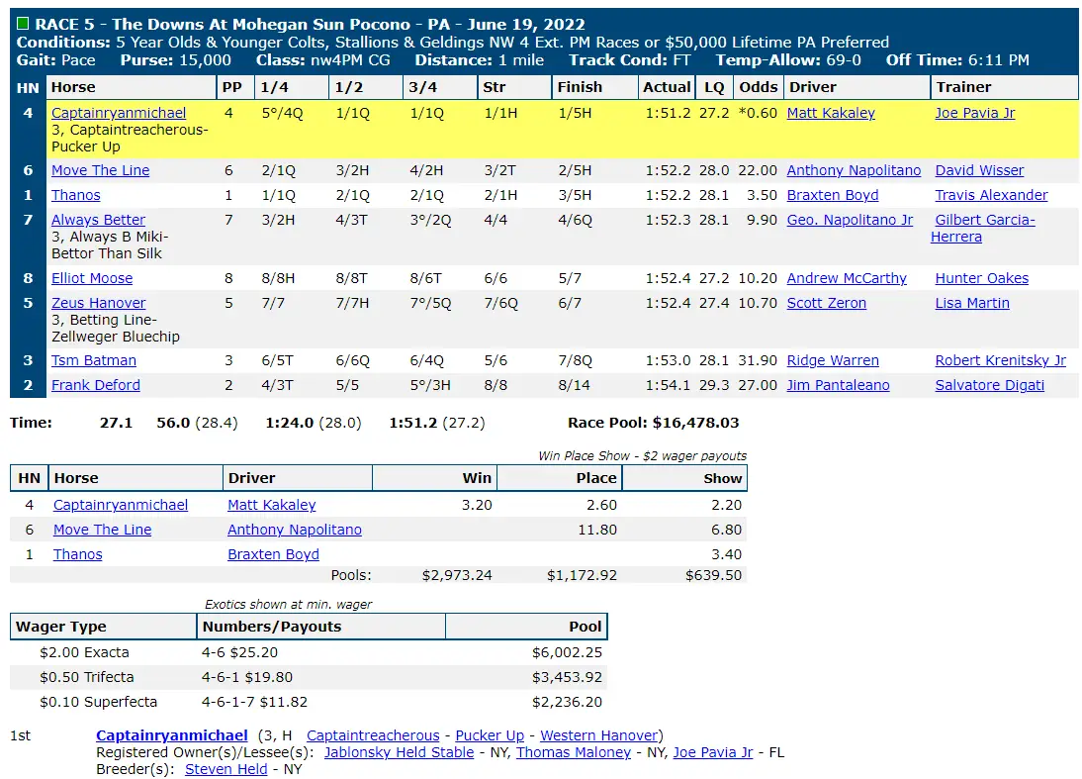Open Captainryanmichael horse link in results table
The image size is (1082, 779).
click(x=119, y=113)
